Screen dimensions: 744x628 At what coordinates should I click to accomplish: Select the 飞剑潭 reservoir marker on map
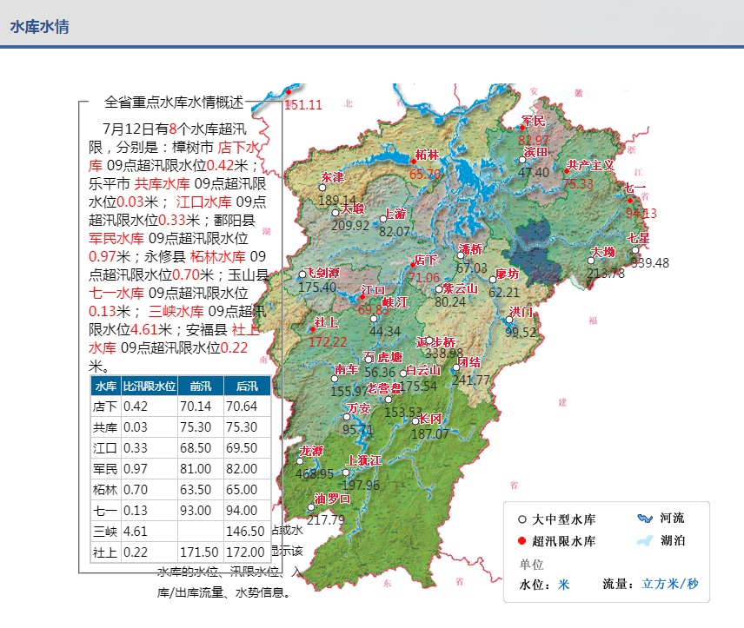tap(302, 275)
